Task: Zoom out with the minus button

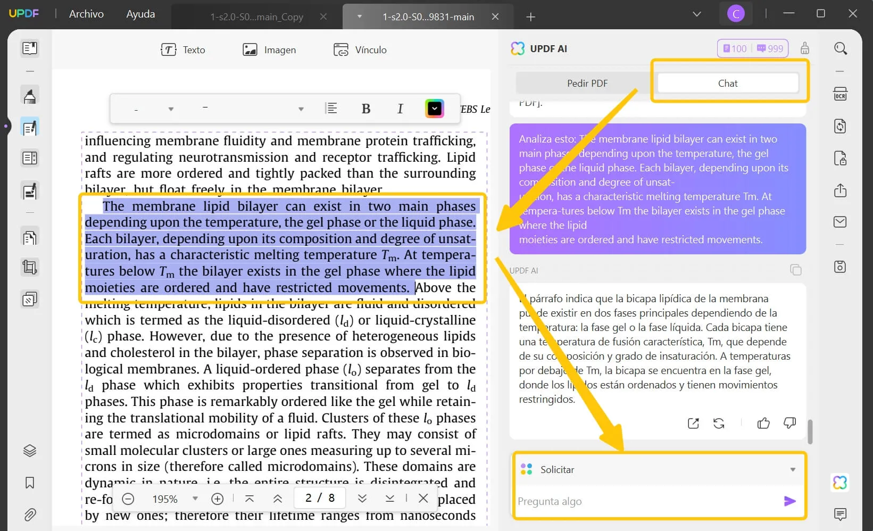Action: tap(128, 499)
